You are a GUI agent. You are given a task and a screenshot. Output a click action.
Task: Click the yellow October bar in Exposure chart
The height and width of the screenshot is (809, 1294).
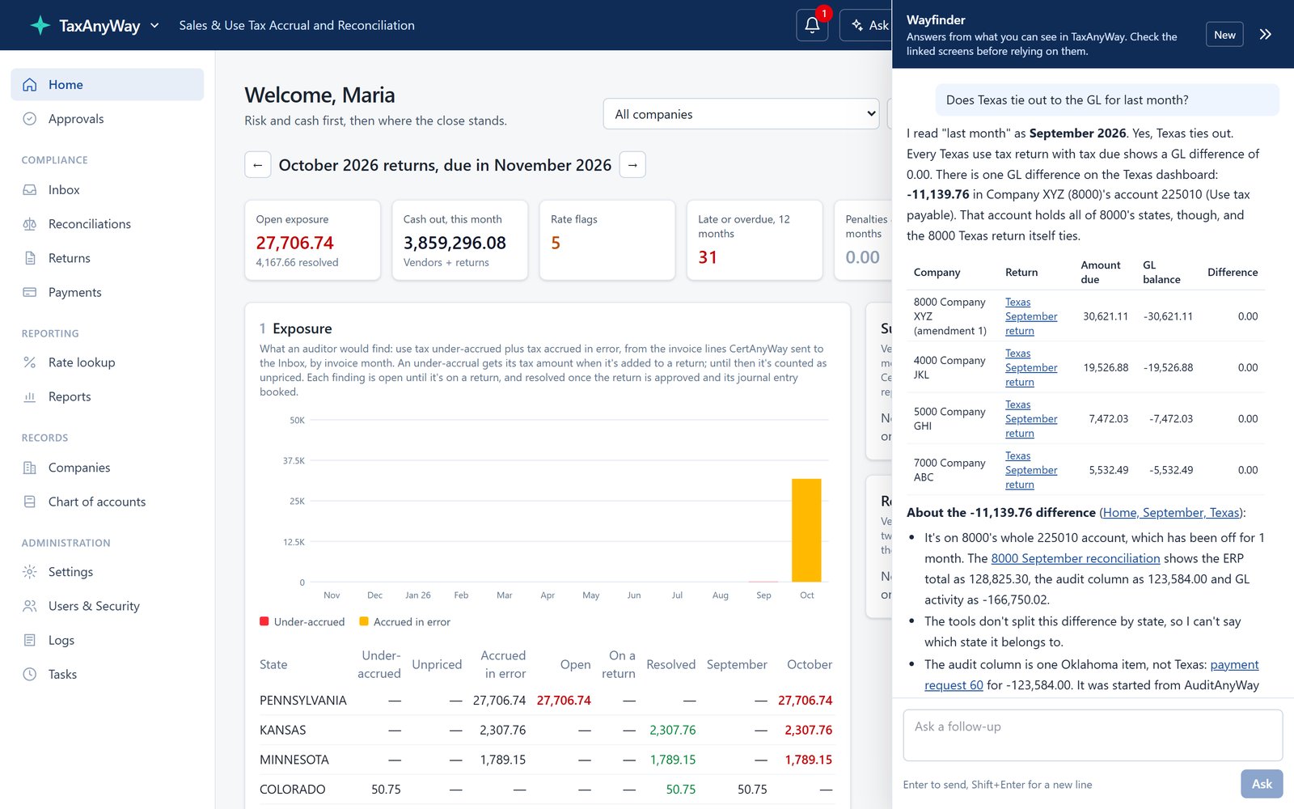tap(806, 530)
